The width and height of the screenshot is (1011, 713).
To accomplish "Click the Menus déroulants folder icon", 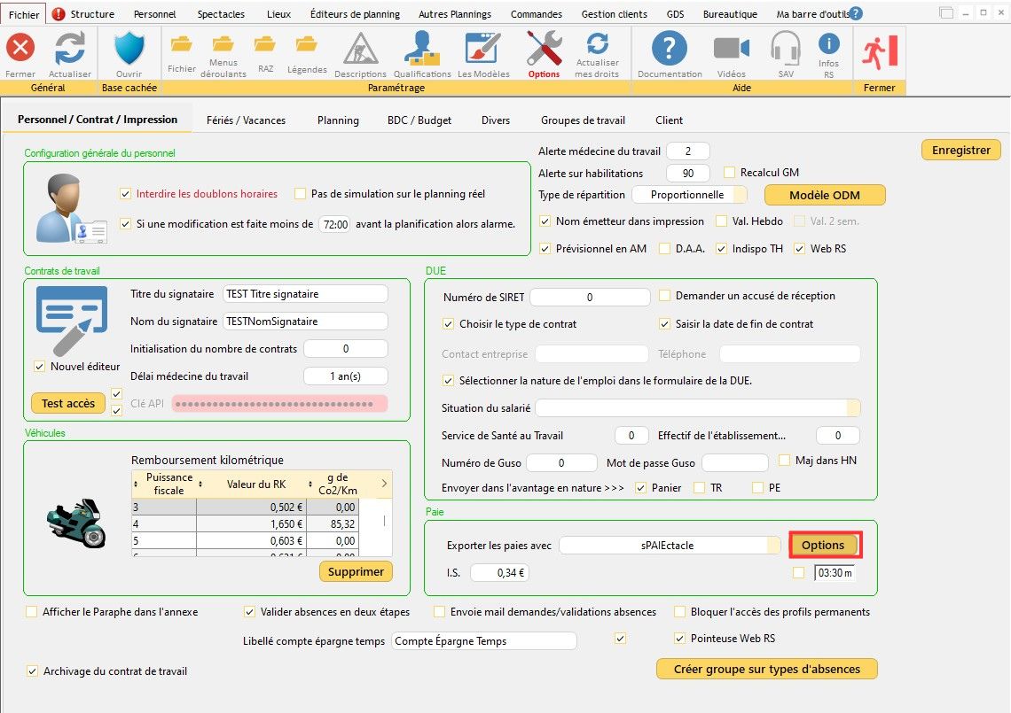I will (x=223, y=44).
